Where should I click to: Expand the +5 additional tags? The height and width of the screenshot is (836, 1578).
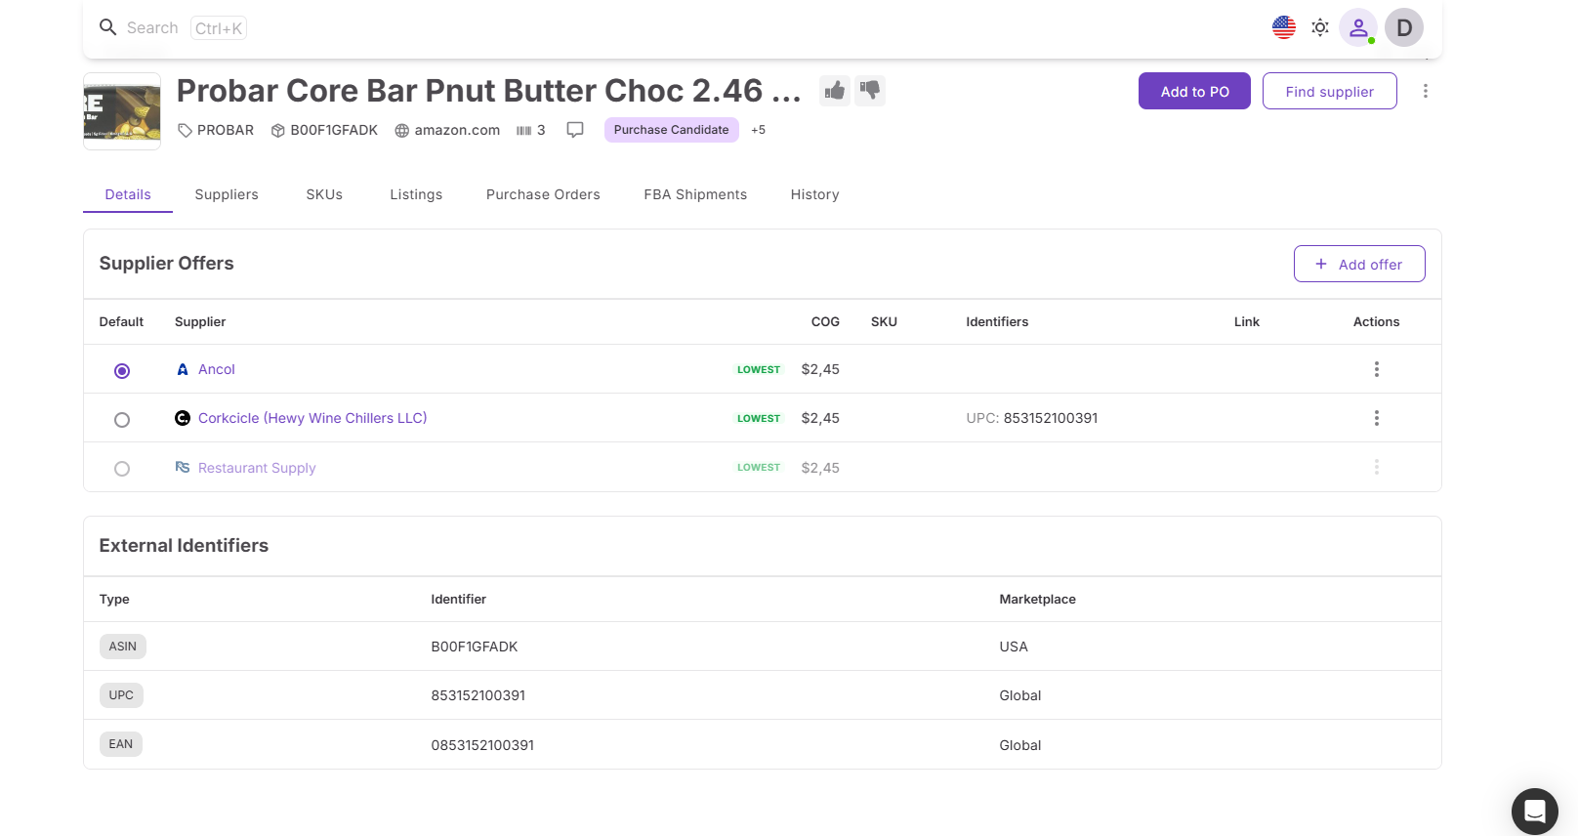click(x=758, y=130)
